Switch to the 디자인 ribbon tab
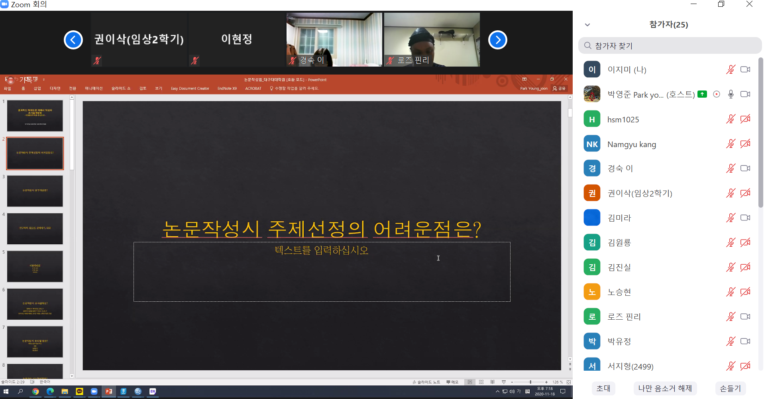The width and height of the screenshot is (764, 399). [55, 88]
